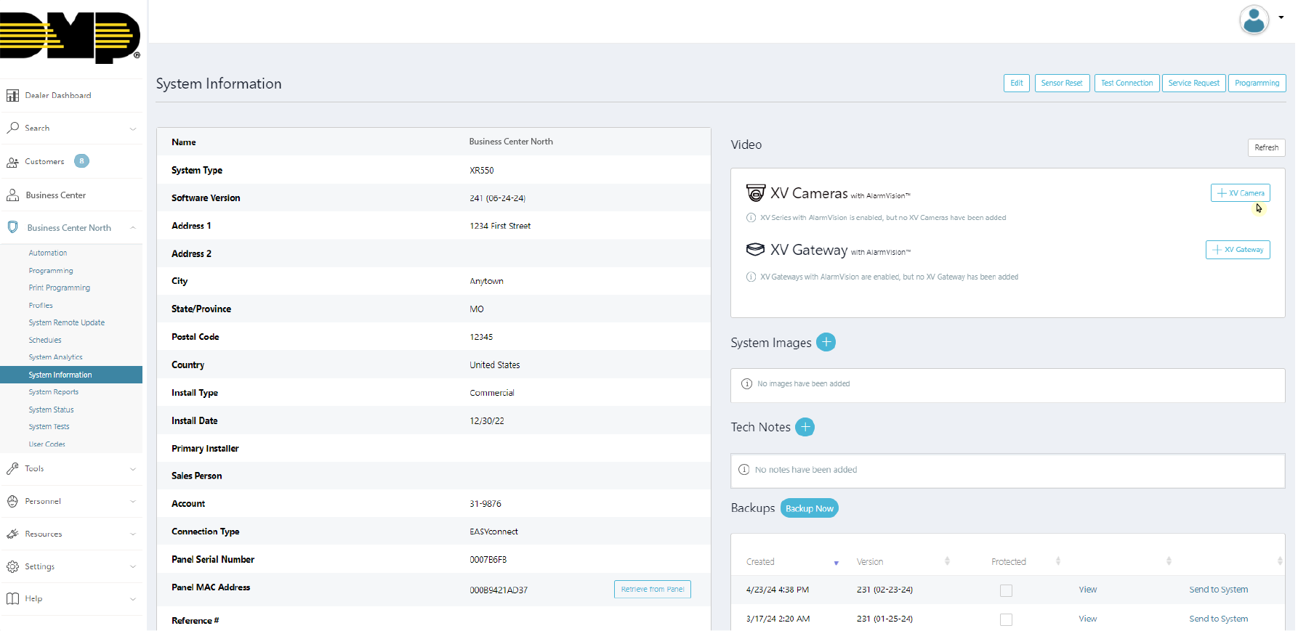Check Protected box for 4/23/24 backup

click(x=1006, y=590)
